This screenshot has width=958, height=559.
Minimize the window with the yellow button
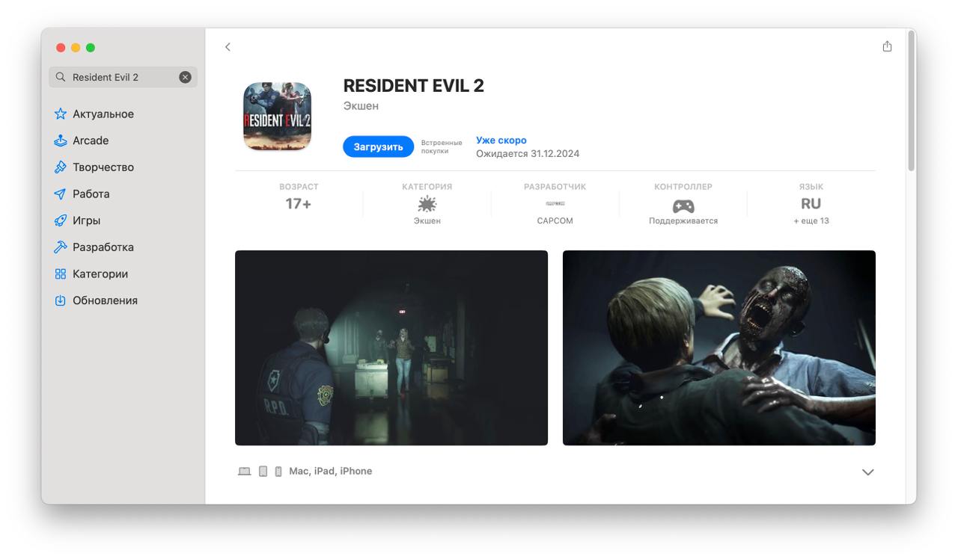click(x=76, y=48)
